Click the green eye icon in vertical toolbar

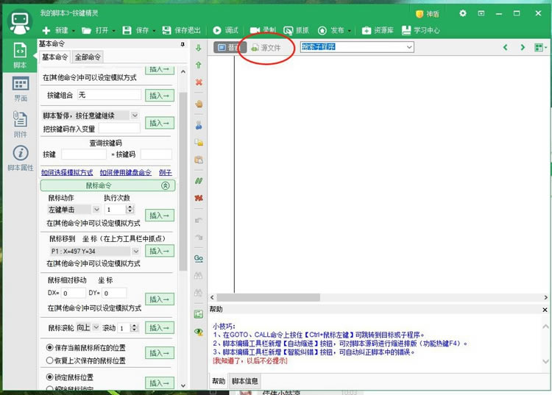tap(199, 332)
